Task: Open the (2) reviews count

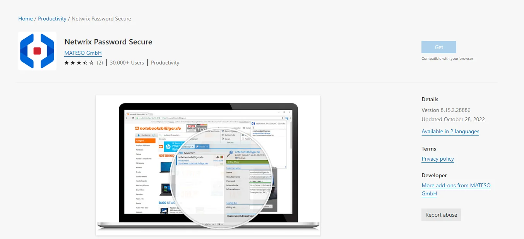Action: [x=100, y=63]
